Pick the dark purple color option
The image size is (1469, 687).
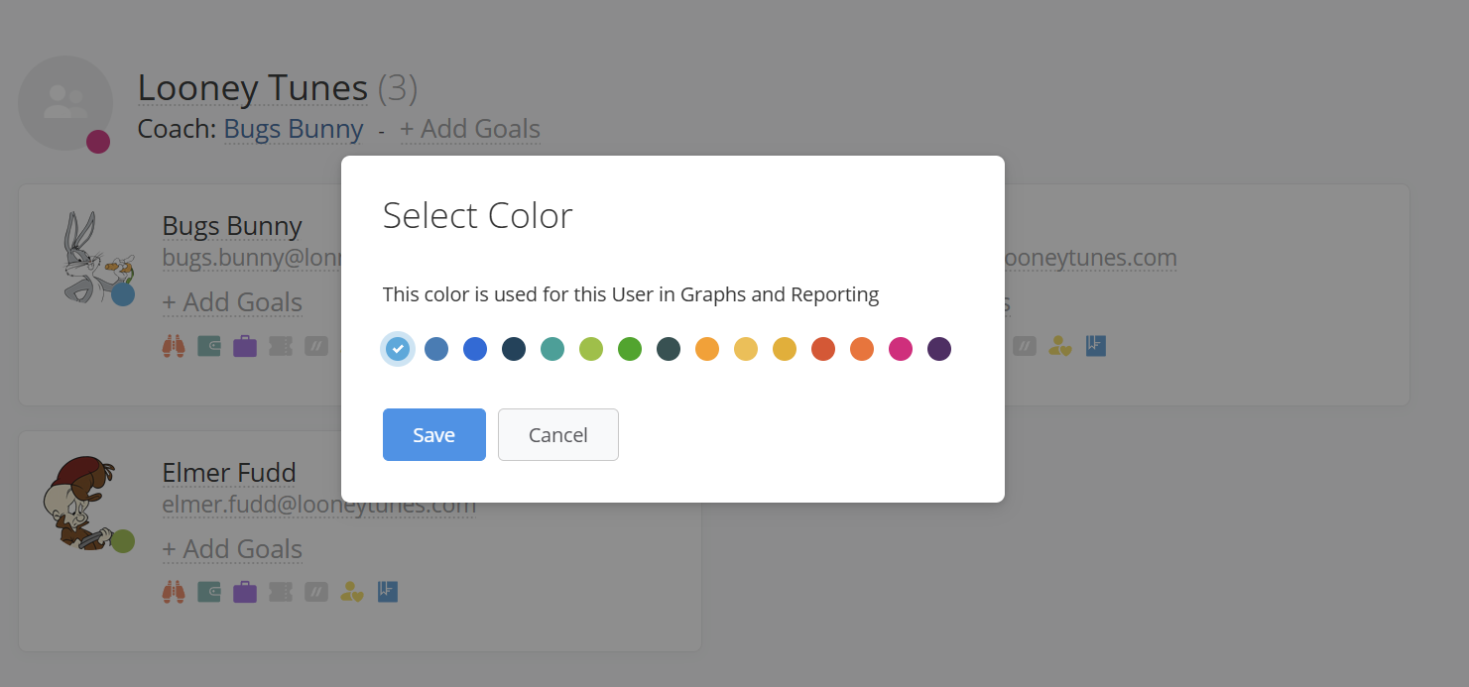[x=939, y=349]
